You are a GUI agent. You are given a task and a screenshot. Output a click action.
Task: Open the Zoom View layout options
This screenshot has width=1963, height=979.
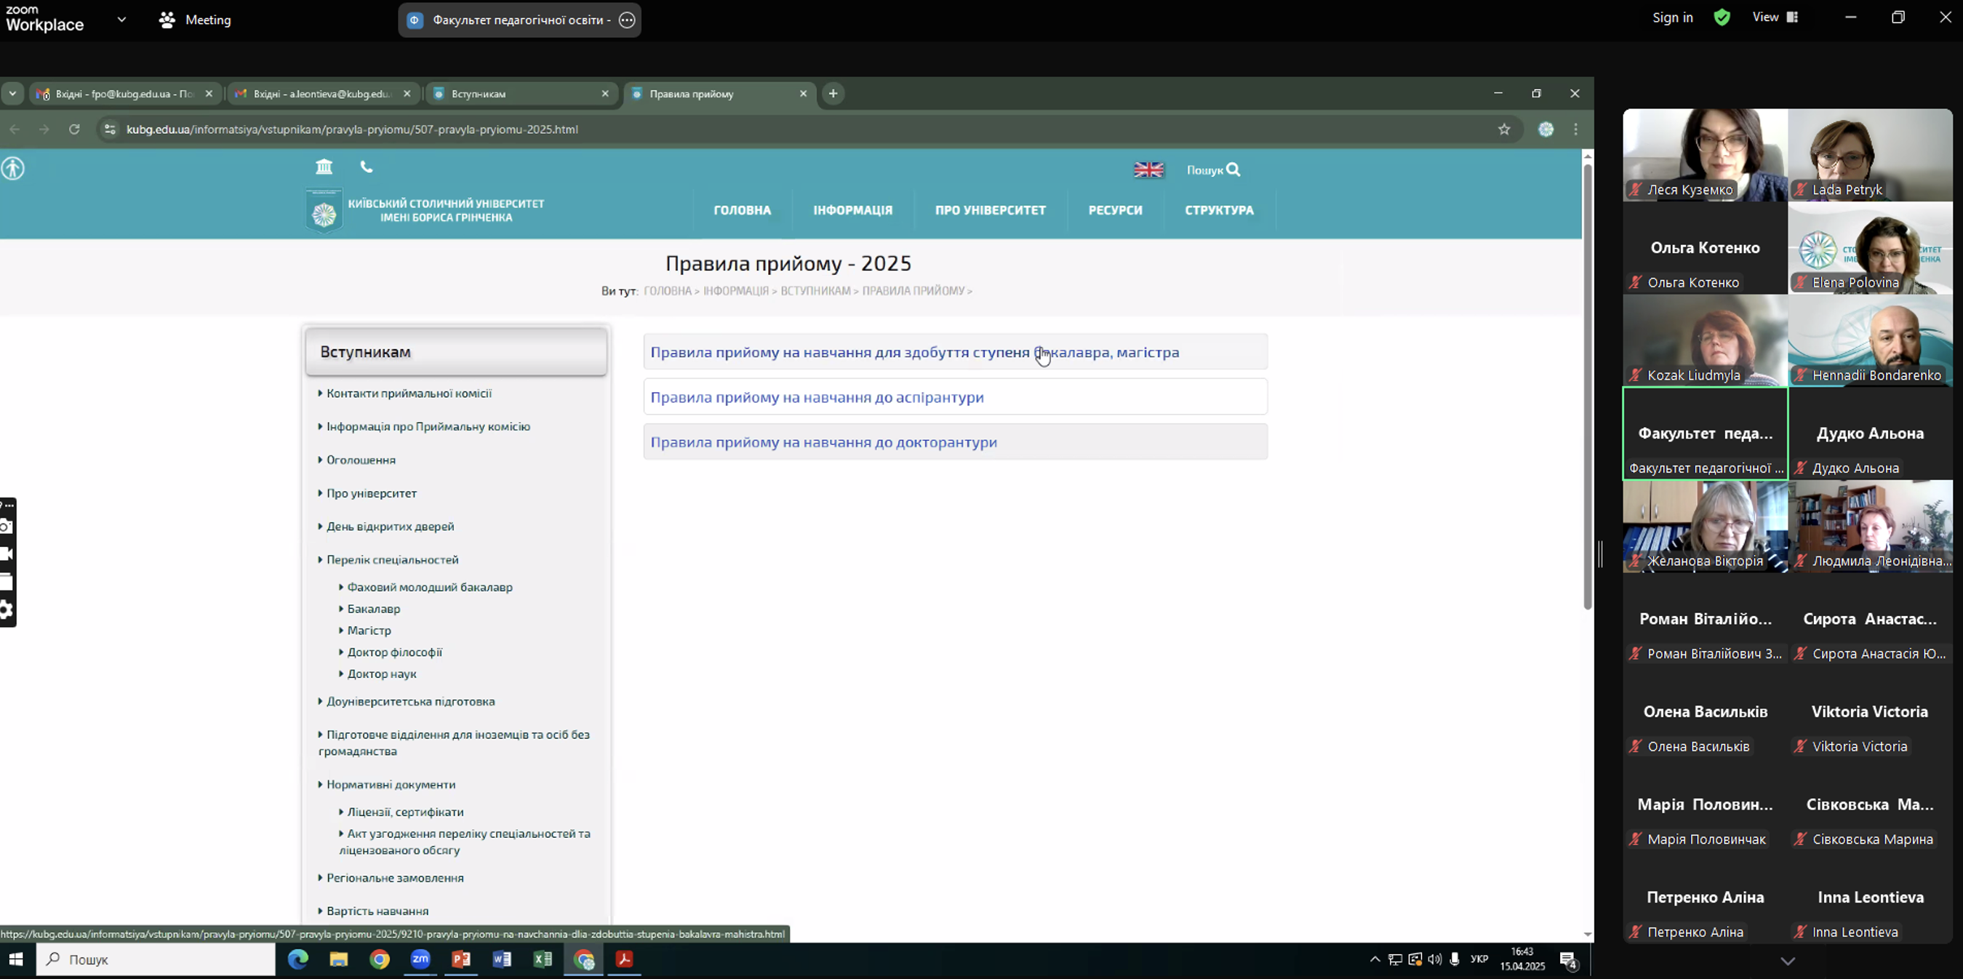click(1774, 17)
